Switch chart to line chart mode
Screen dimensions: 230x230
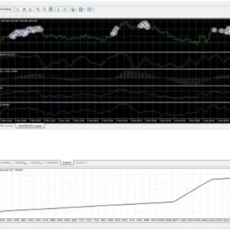click(30, 9)
